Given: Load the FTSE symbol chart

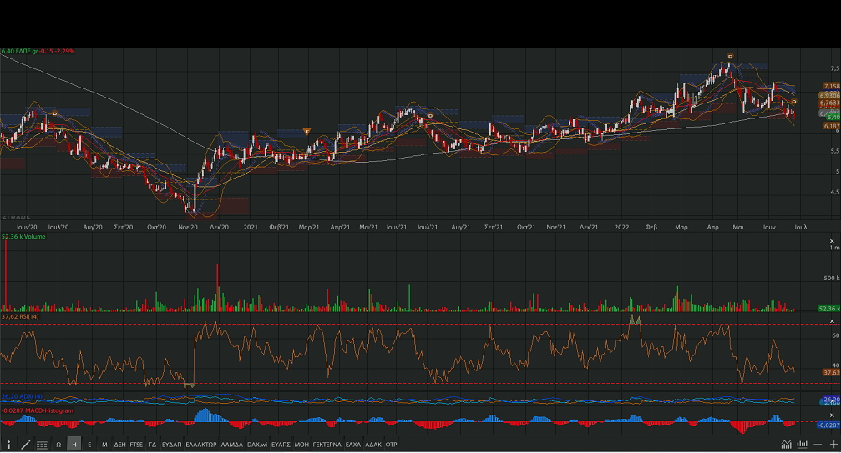Looking at the screenshot, I should pos(136,445).
